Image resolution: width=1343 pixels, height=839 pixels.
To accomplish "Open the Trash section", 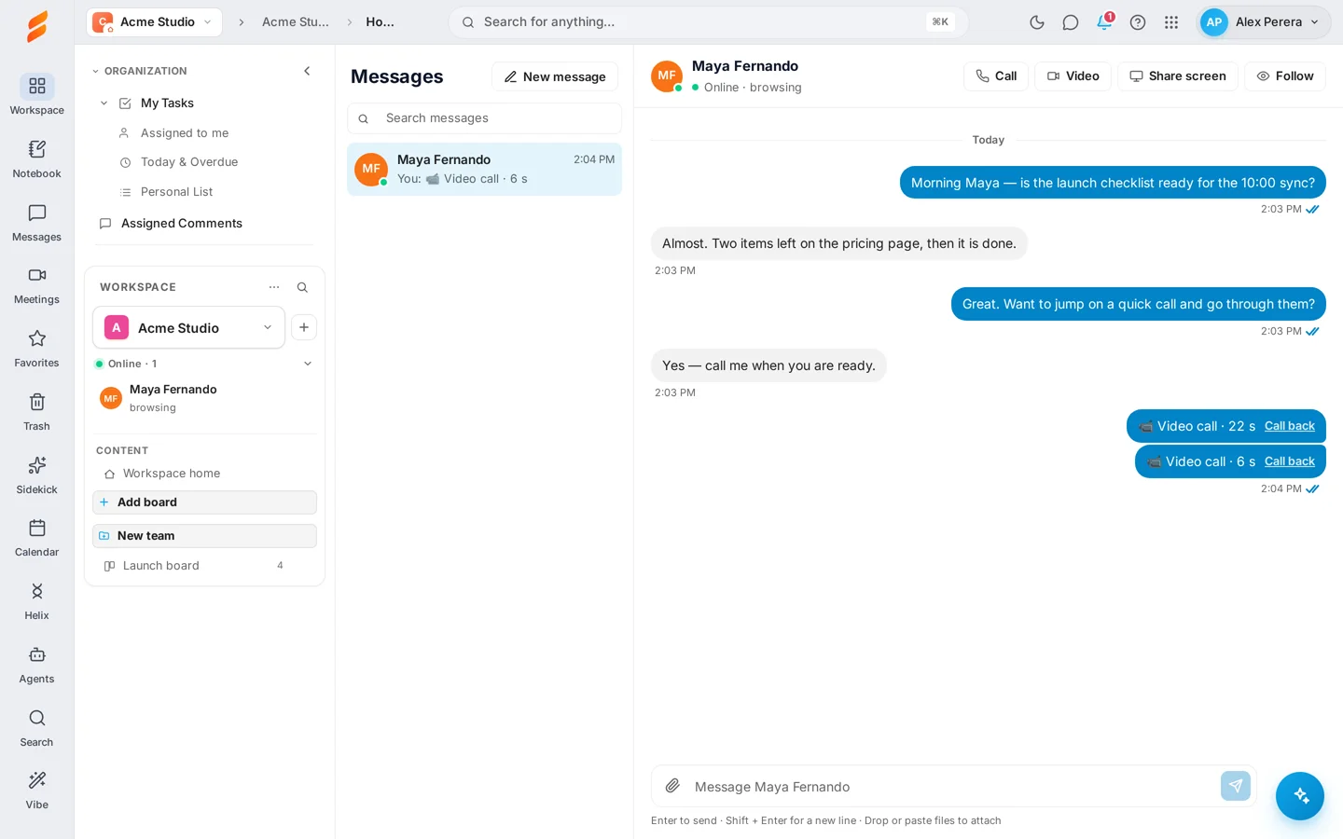I will pos(36,412).
